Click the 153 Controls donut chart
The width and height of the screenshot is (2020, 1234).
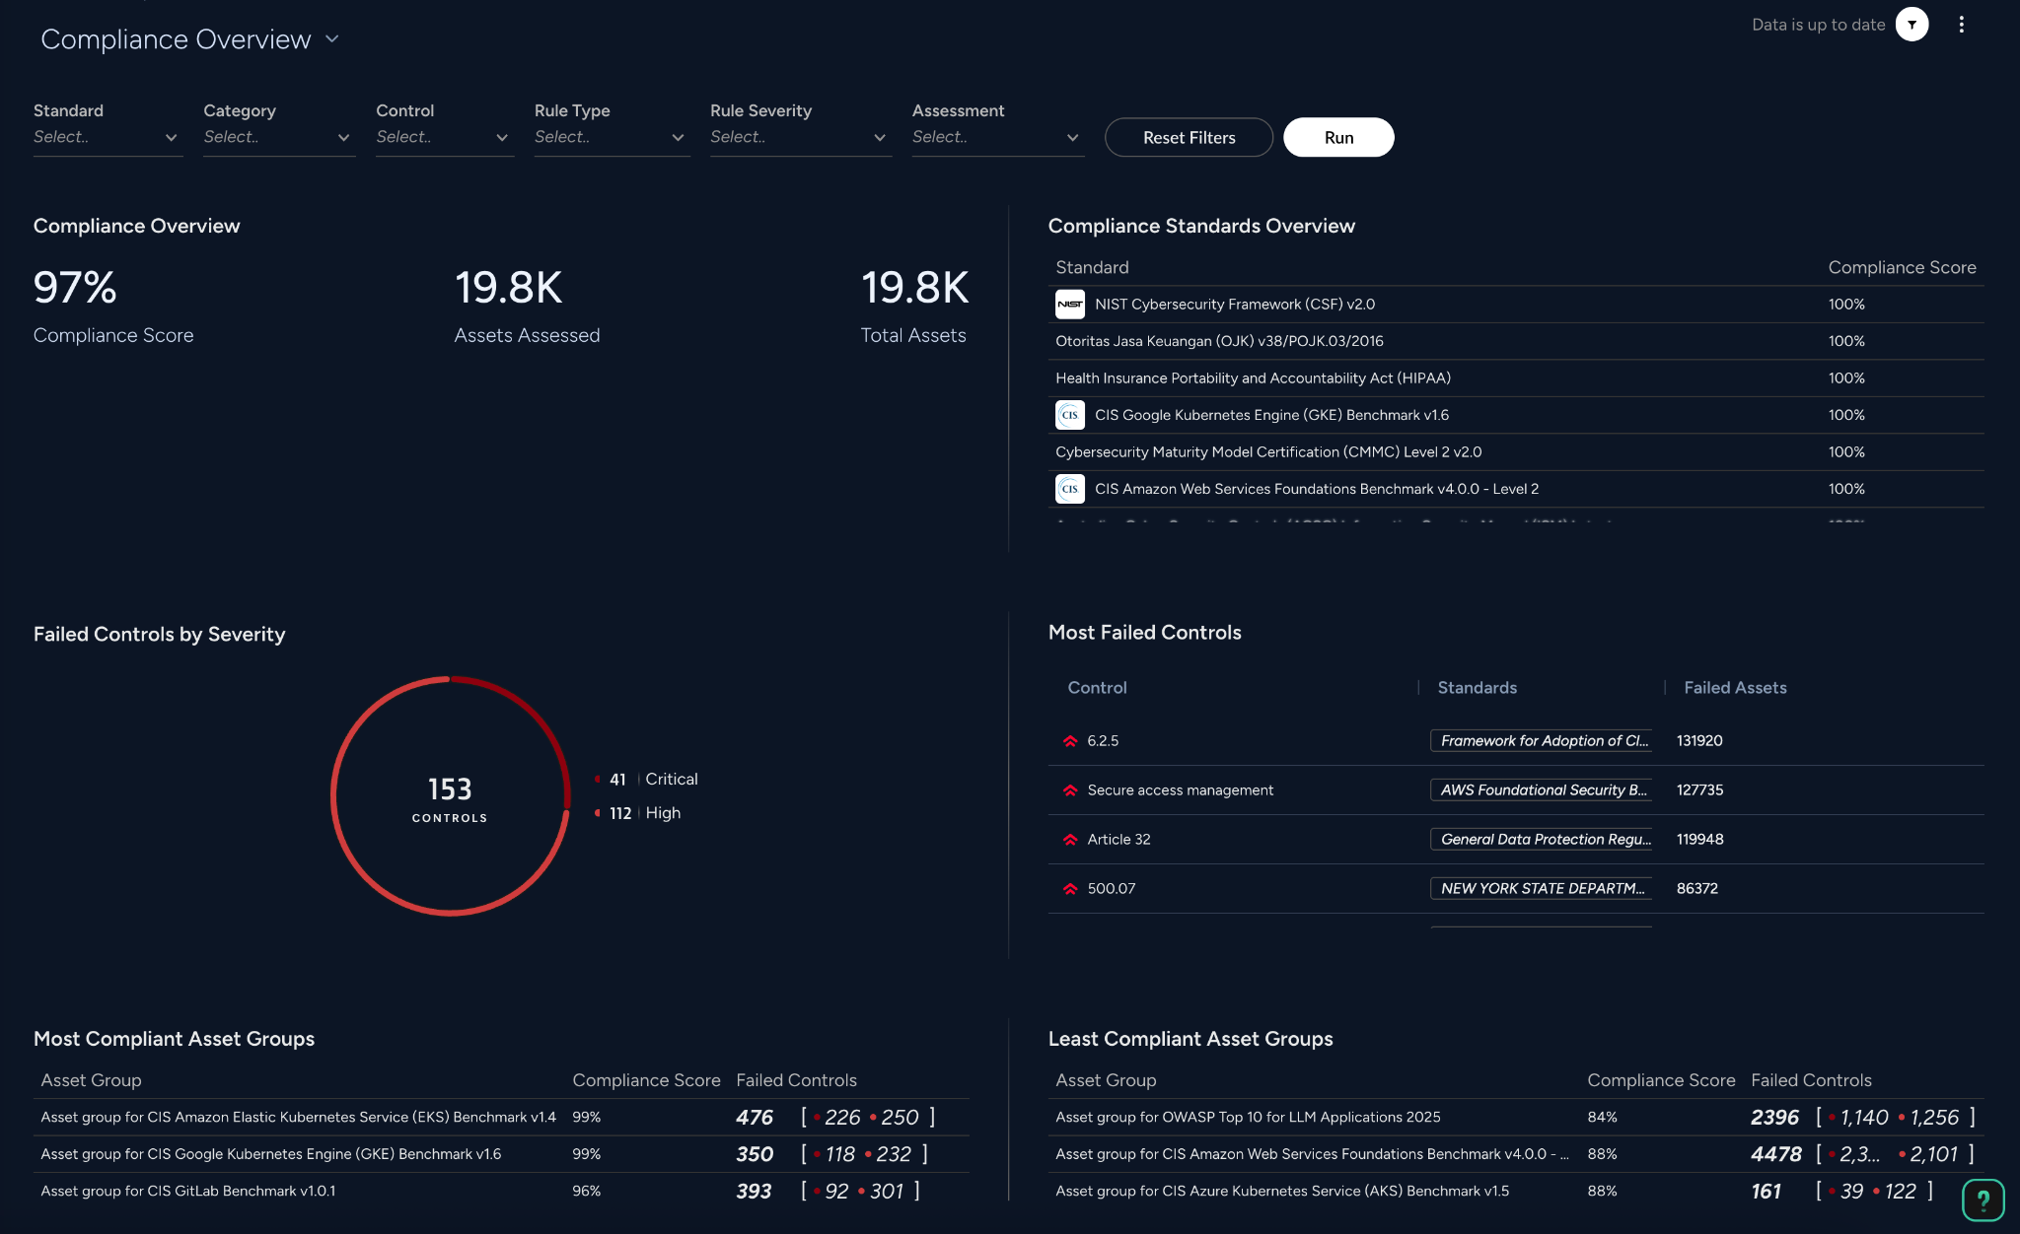(450, 796)
